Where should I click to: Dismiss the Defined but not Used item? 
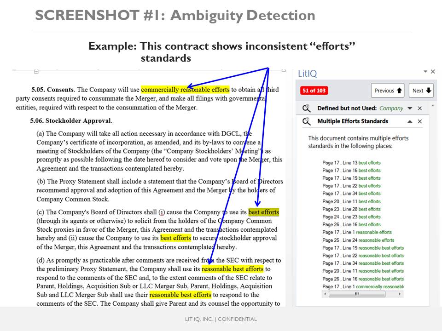[420, 108]
